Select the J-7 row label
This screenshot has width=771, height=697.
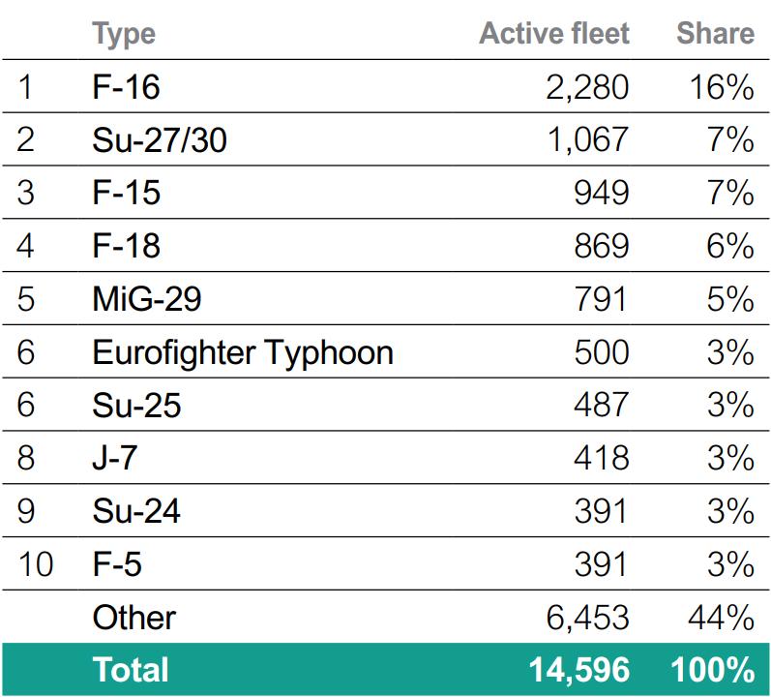click(x=114, y=458)
